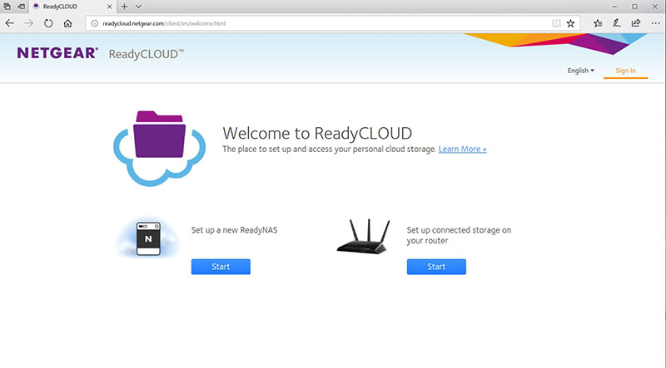The height and width of the screenshot is (368, 666).
Task: Open reading view icon in address bar
Action: tap(556, 23)
